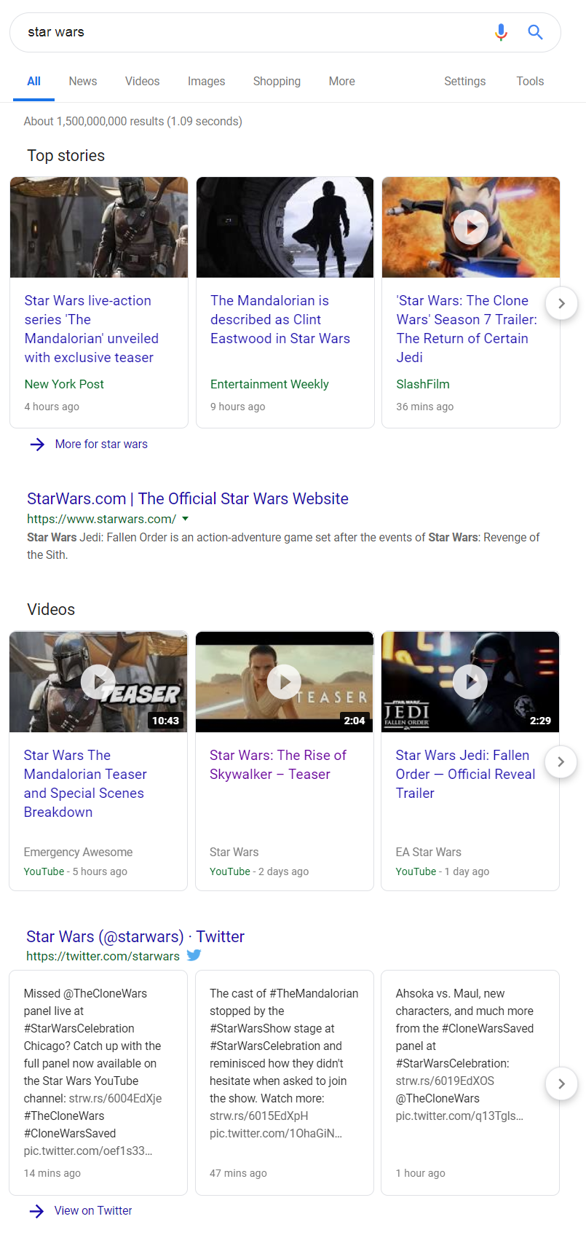This screenshot has width=586, height=1246.
Task: Switch to the Images tab
Action: tap(207, 82)
